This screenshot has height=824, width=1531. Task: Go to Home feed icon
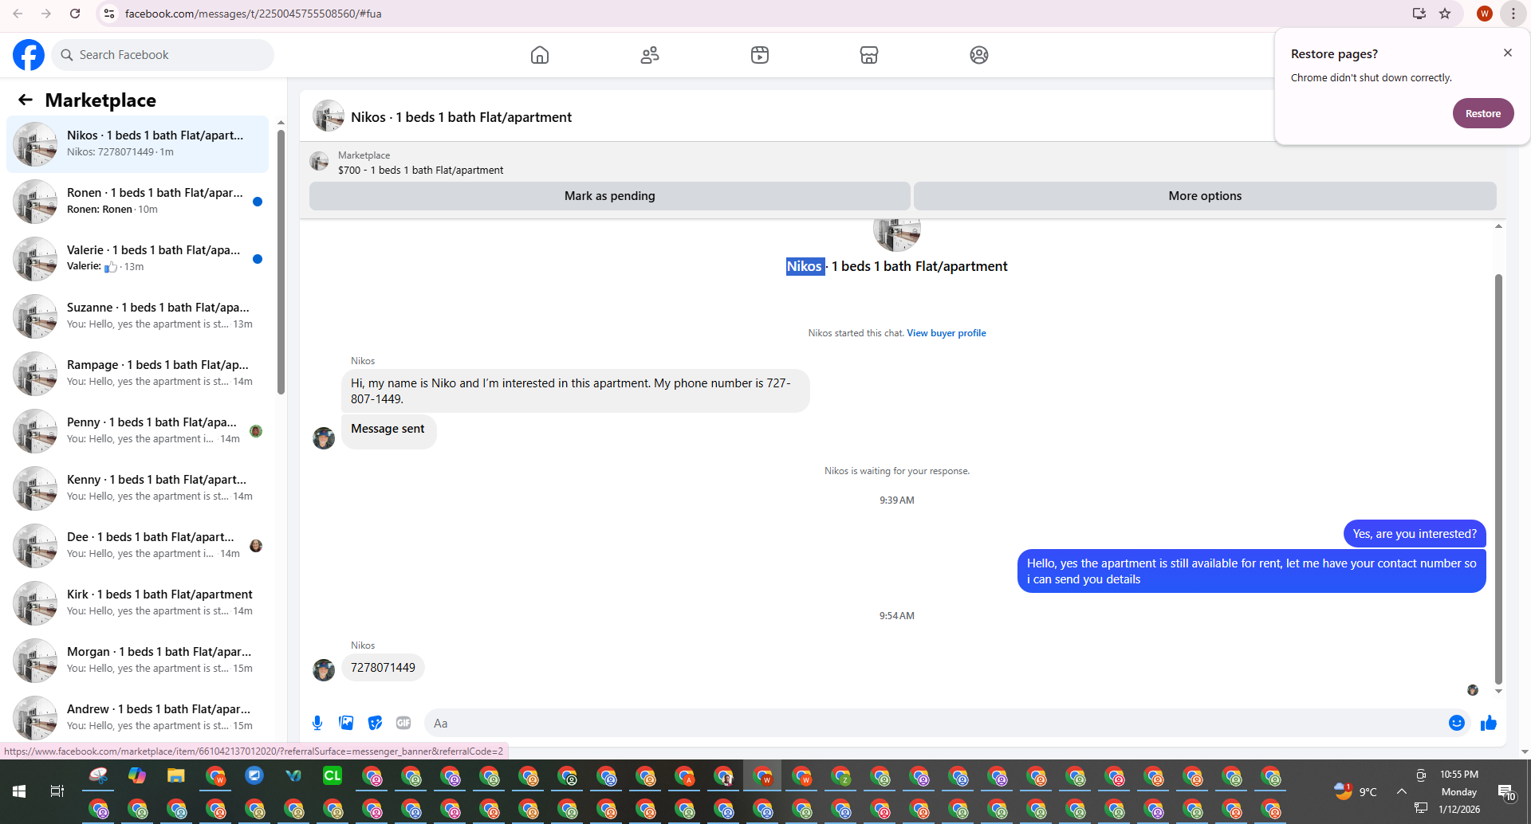point(540,55)
